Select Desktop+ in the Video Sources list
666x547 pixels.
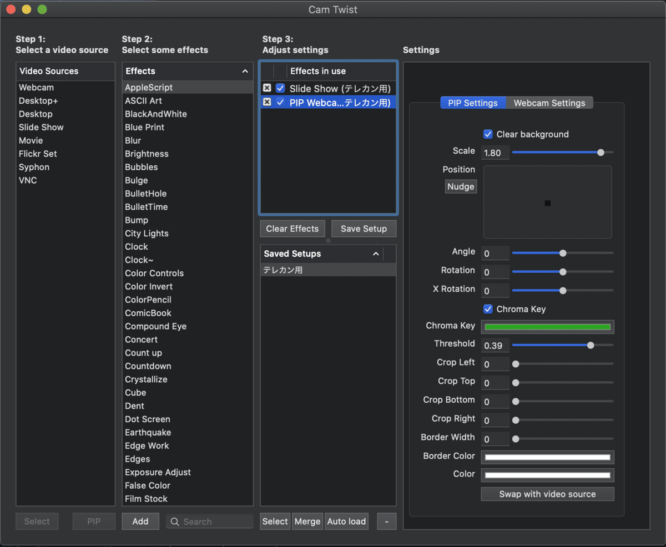coord(38,101)
